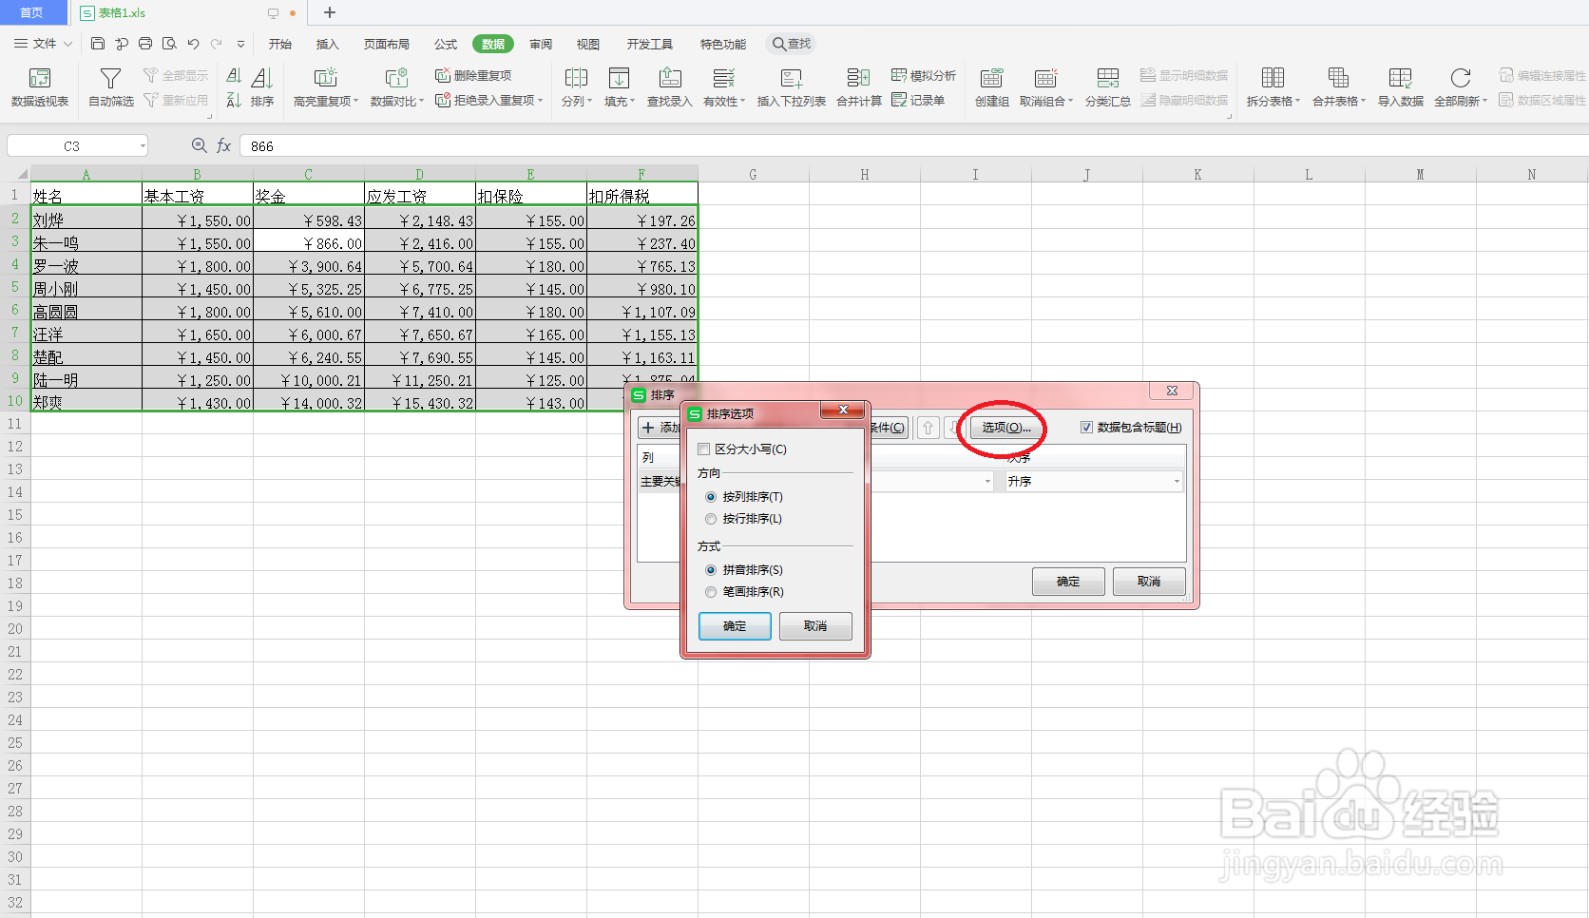Switch to the Review (审阅) tab
Viewport: 1589px width, 918px height.
coord(541,44)
